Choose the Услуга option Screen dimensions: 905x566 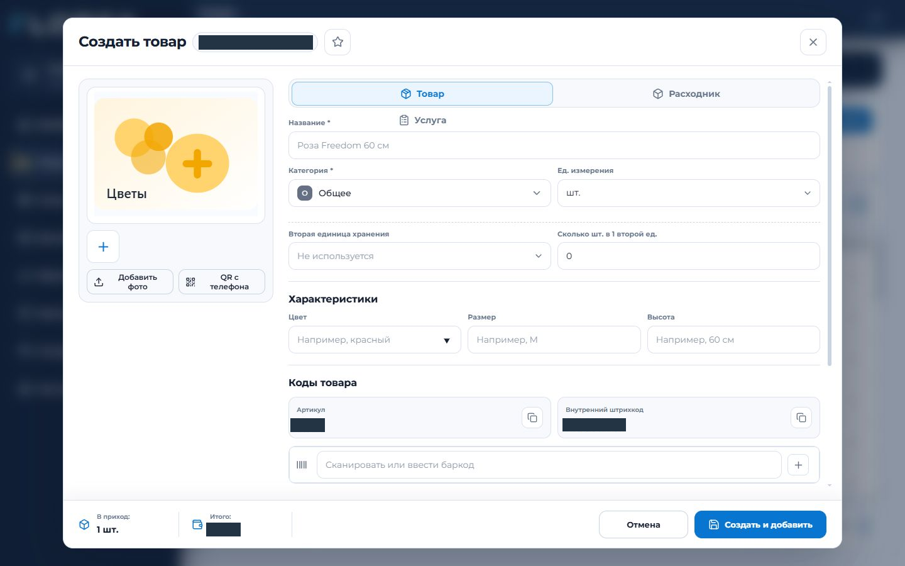[x=423, y=120]
